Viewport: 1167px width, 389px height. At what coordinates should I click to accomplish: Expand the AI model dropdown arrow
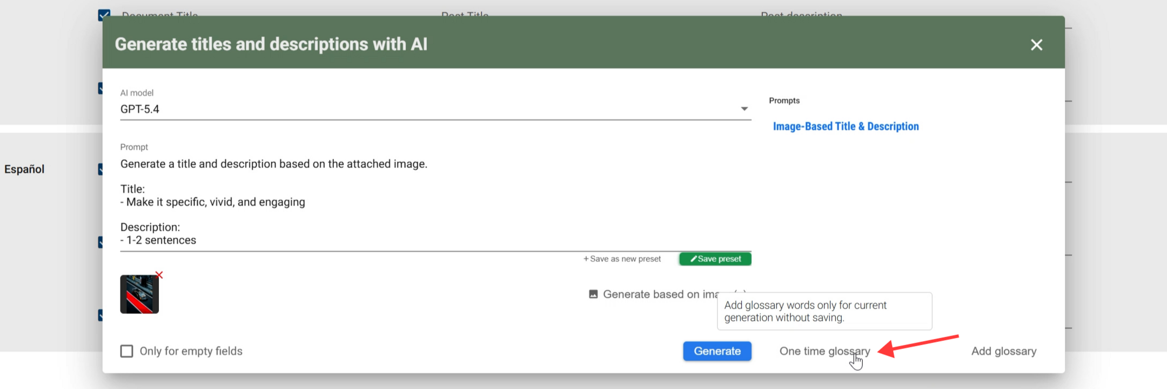(x=744, y=109)
